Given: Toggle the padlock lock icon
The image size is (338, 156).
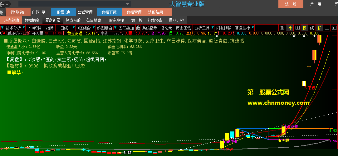Looking at the screenshot, I should [138, 28].
